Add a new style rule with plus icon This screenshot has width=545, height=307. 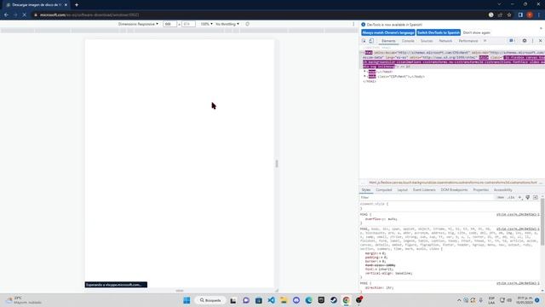tap(519, 197)
